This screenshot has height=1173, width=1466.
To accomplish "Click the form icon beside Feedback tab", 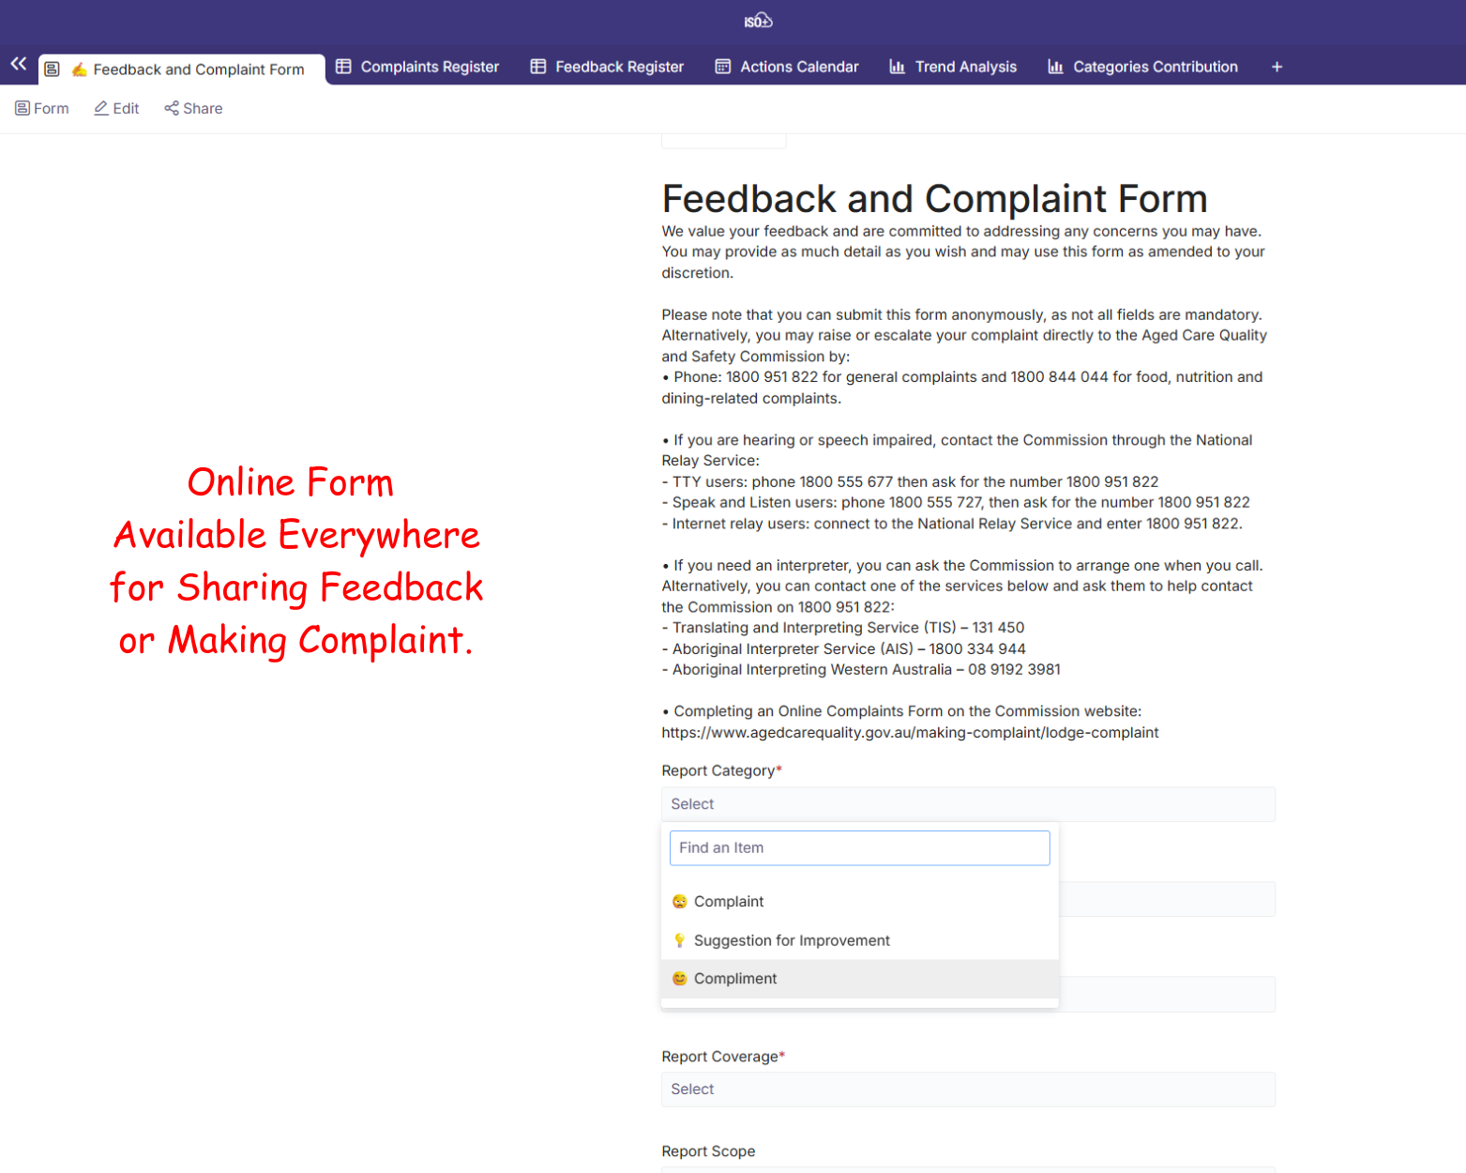I will click(x=53, y=69).
